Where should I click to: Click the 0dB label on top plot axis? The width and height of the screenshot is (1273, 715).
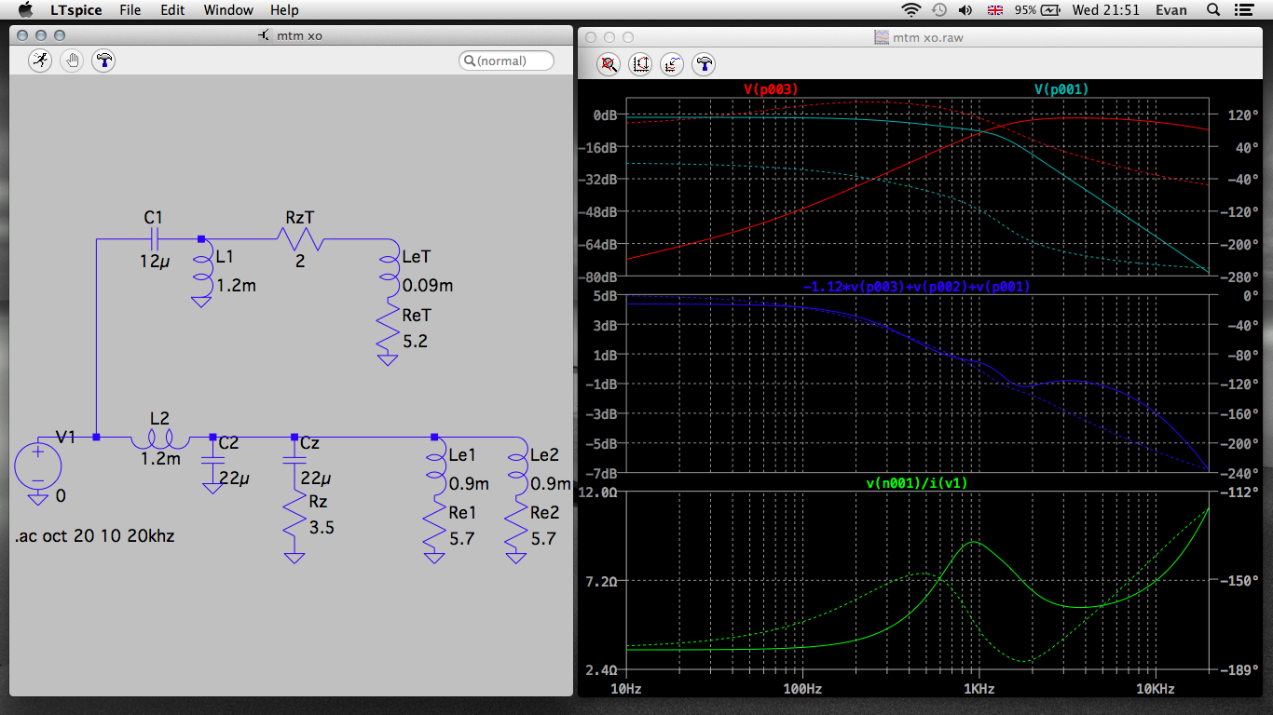point(606,115)
